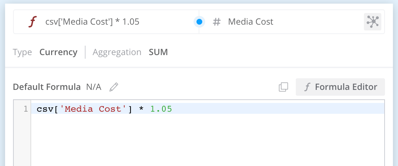The width and height of the screenshot is (398, 166).
Task: Click the Default Formula label
Action: (x=47, y=87)
